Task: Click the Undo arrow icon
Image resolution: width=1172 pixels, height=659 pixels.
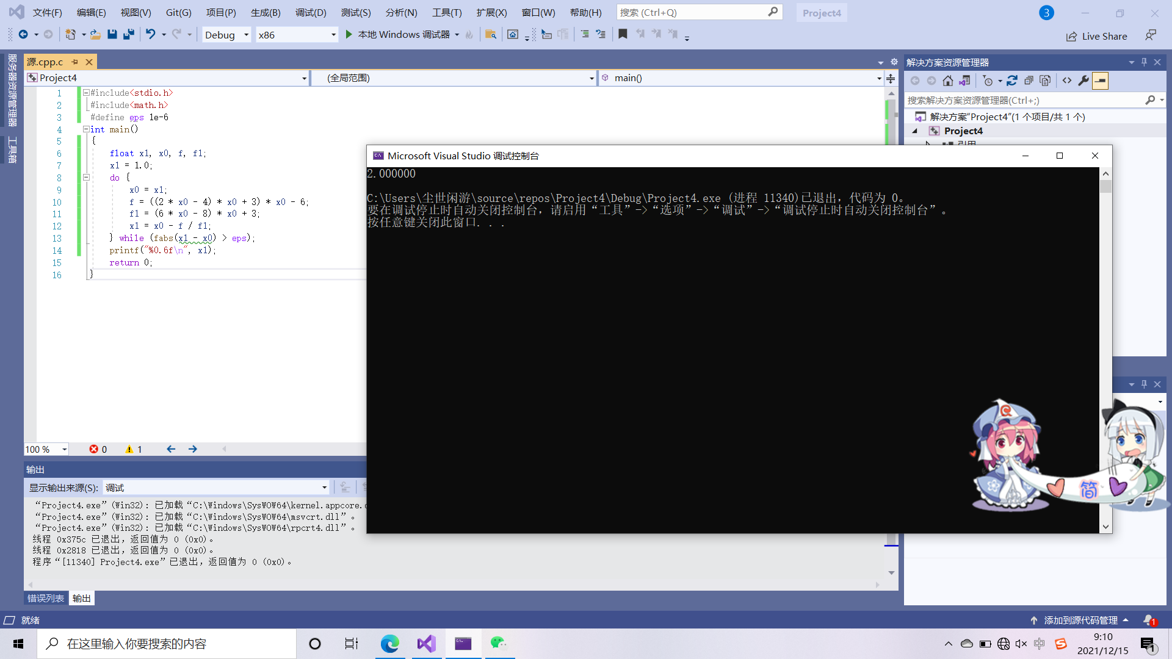Action: 150,35
